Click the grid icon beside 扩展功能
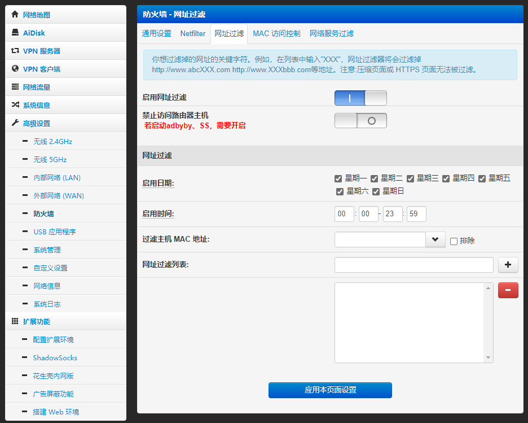This screenshot has width=528, height=423. point(15,321)
